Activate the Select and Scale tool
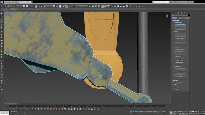 (42, 6)
